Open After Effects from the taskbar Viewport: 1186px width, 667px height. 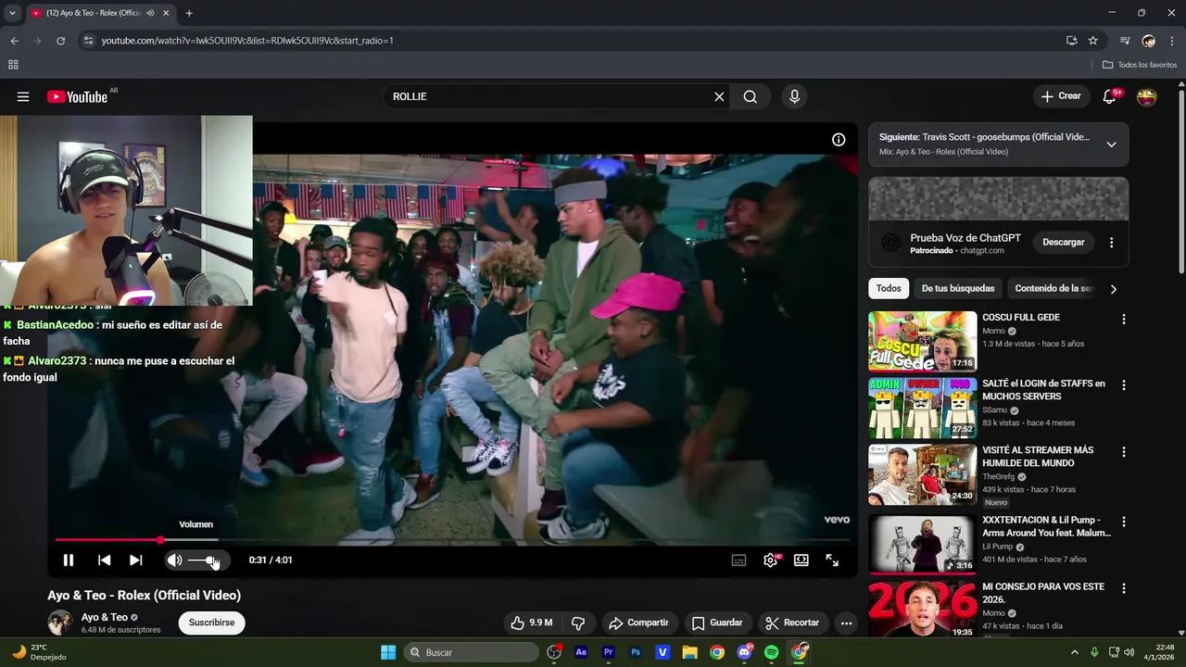coord(581,652)
